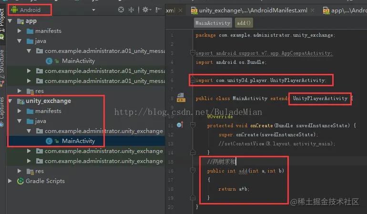Click the commented setContentView line
Screen dimensions: 367x214
point(277,143)
